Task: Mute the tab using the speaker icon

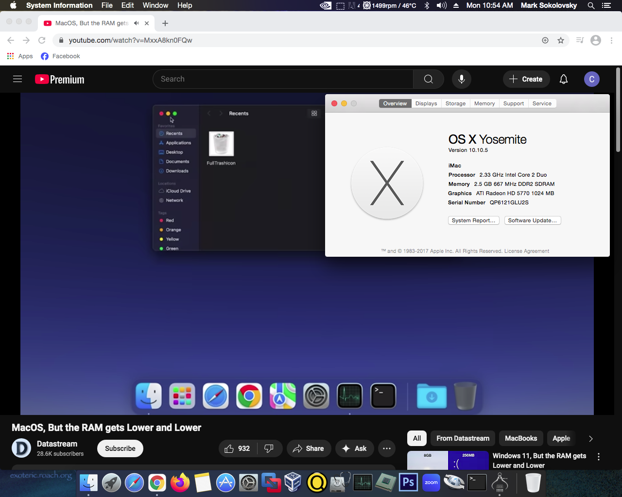Action: pos(137,23)
